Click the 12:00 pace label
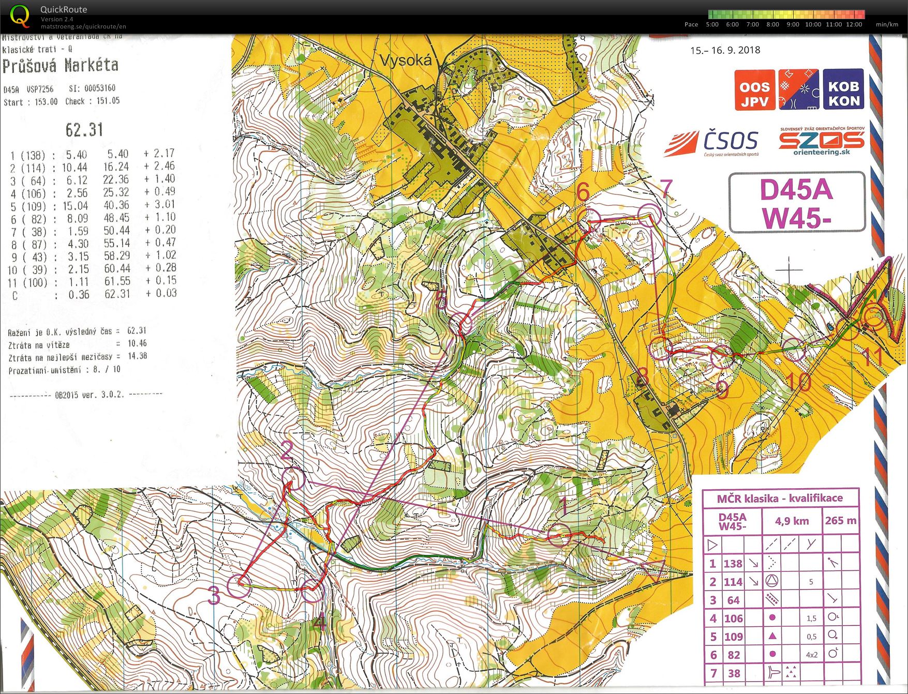 (854, 24)
